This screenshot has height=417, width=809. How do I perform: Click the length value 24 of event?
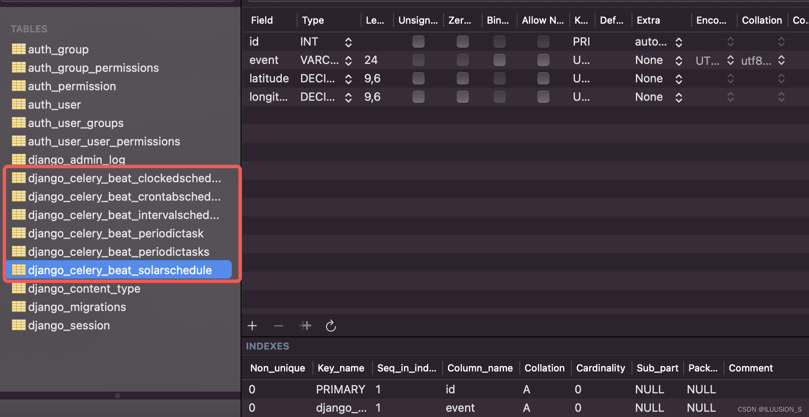click(371, 60)
